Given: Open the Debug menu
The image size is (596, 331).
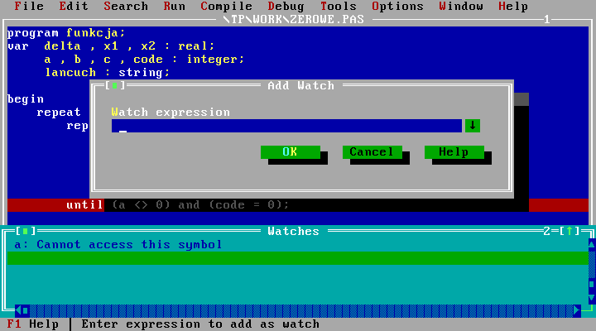Looking at the screenshot, I should tap(286, 7).
